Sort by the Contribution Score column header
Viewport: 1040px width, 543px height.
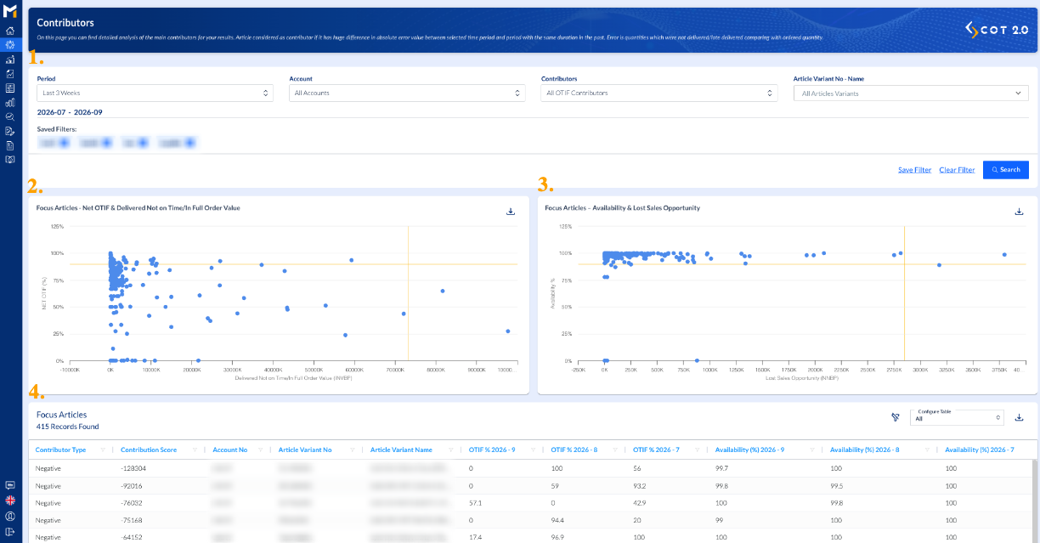pos(149,450)
